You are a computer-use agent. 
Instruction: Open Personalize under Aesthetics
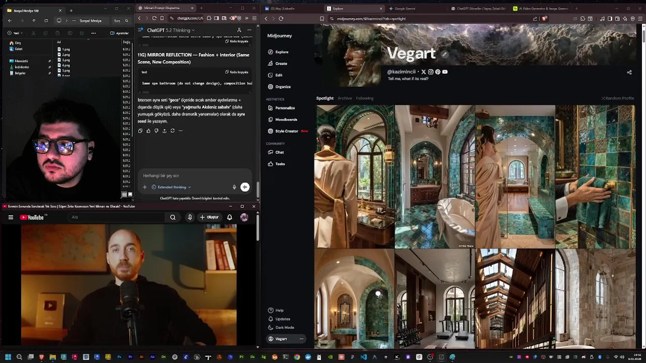282,108
